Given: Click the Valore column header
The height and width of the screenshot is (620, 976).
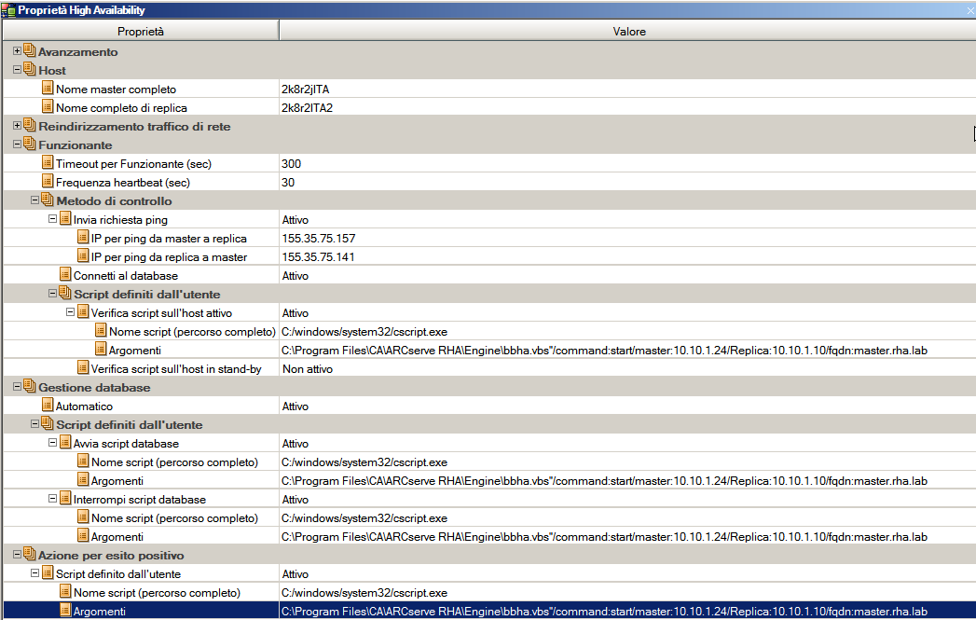Looking at the screenshot, I should pos(628,31).
